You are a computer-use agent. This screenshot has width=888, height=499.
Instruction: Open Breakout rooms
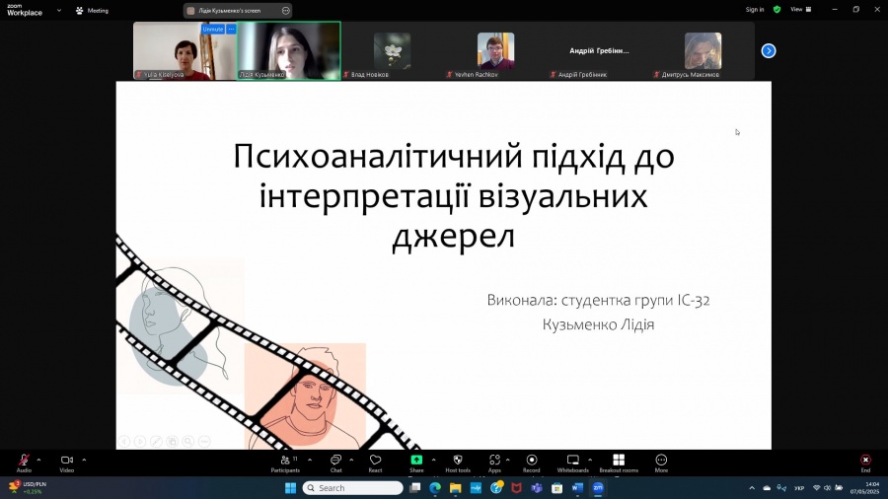[x=619, y=463]
